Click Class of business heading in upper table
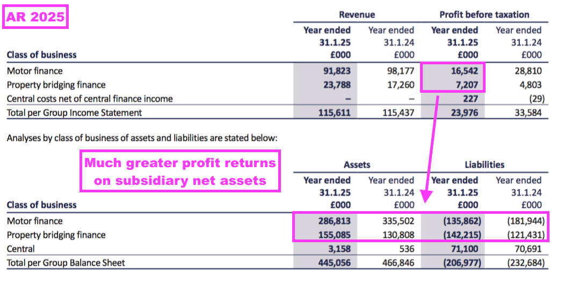564x284 pixels. [x=42, y=55]
